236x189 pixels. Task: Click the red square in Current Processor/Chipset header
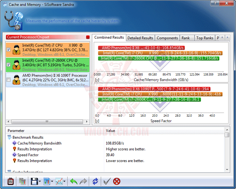[x=88, y=37]
